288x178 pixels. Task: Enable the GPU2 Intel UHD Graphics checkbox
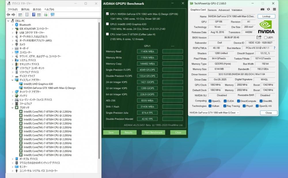click(x=107, y=24)
